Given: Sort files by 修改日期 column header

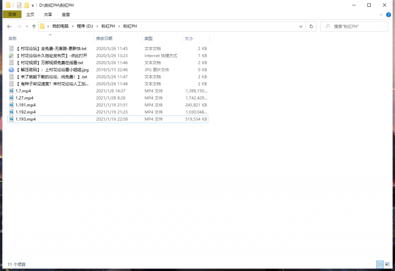Looking at the screenshot, I should [x=104, y=38].
